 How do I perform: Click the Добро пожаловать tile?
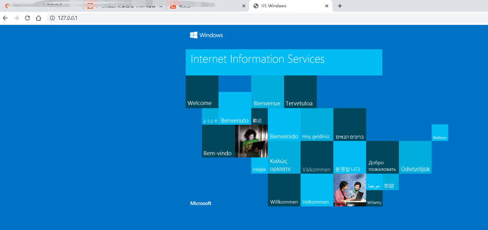[x=383, y=157]
